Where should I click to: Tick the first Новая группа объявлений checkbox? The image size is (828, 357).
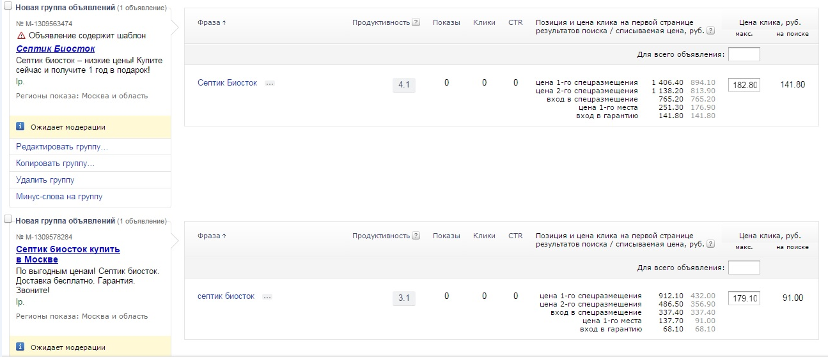tap(8, 7)
